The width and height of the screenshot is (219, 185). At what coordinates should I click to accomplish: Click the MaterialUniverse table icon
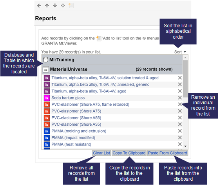tap(46, 69)
